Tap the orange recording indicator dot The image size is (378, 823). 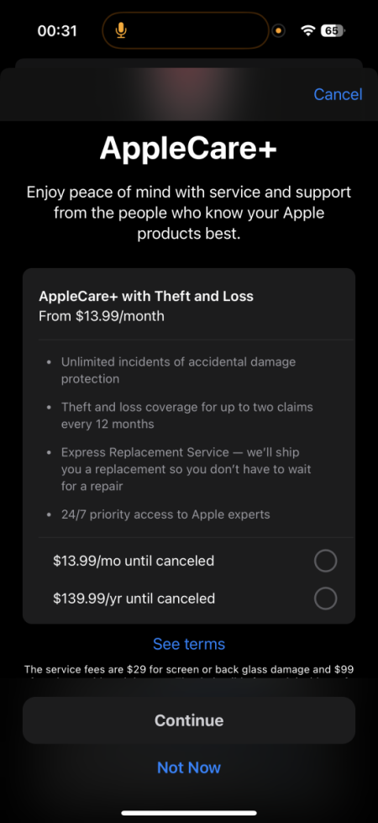(x=278, y=31)
